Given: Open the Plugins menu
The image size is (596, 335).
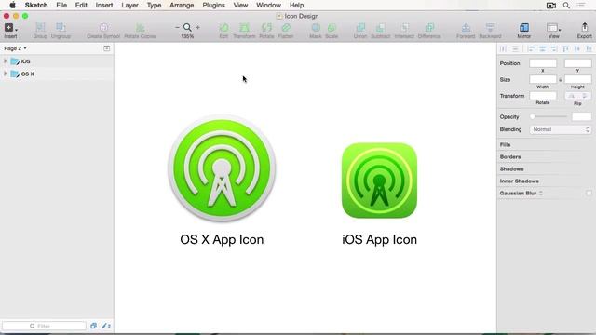Looking at the screenshot, I should click(213, 6).
